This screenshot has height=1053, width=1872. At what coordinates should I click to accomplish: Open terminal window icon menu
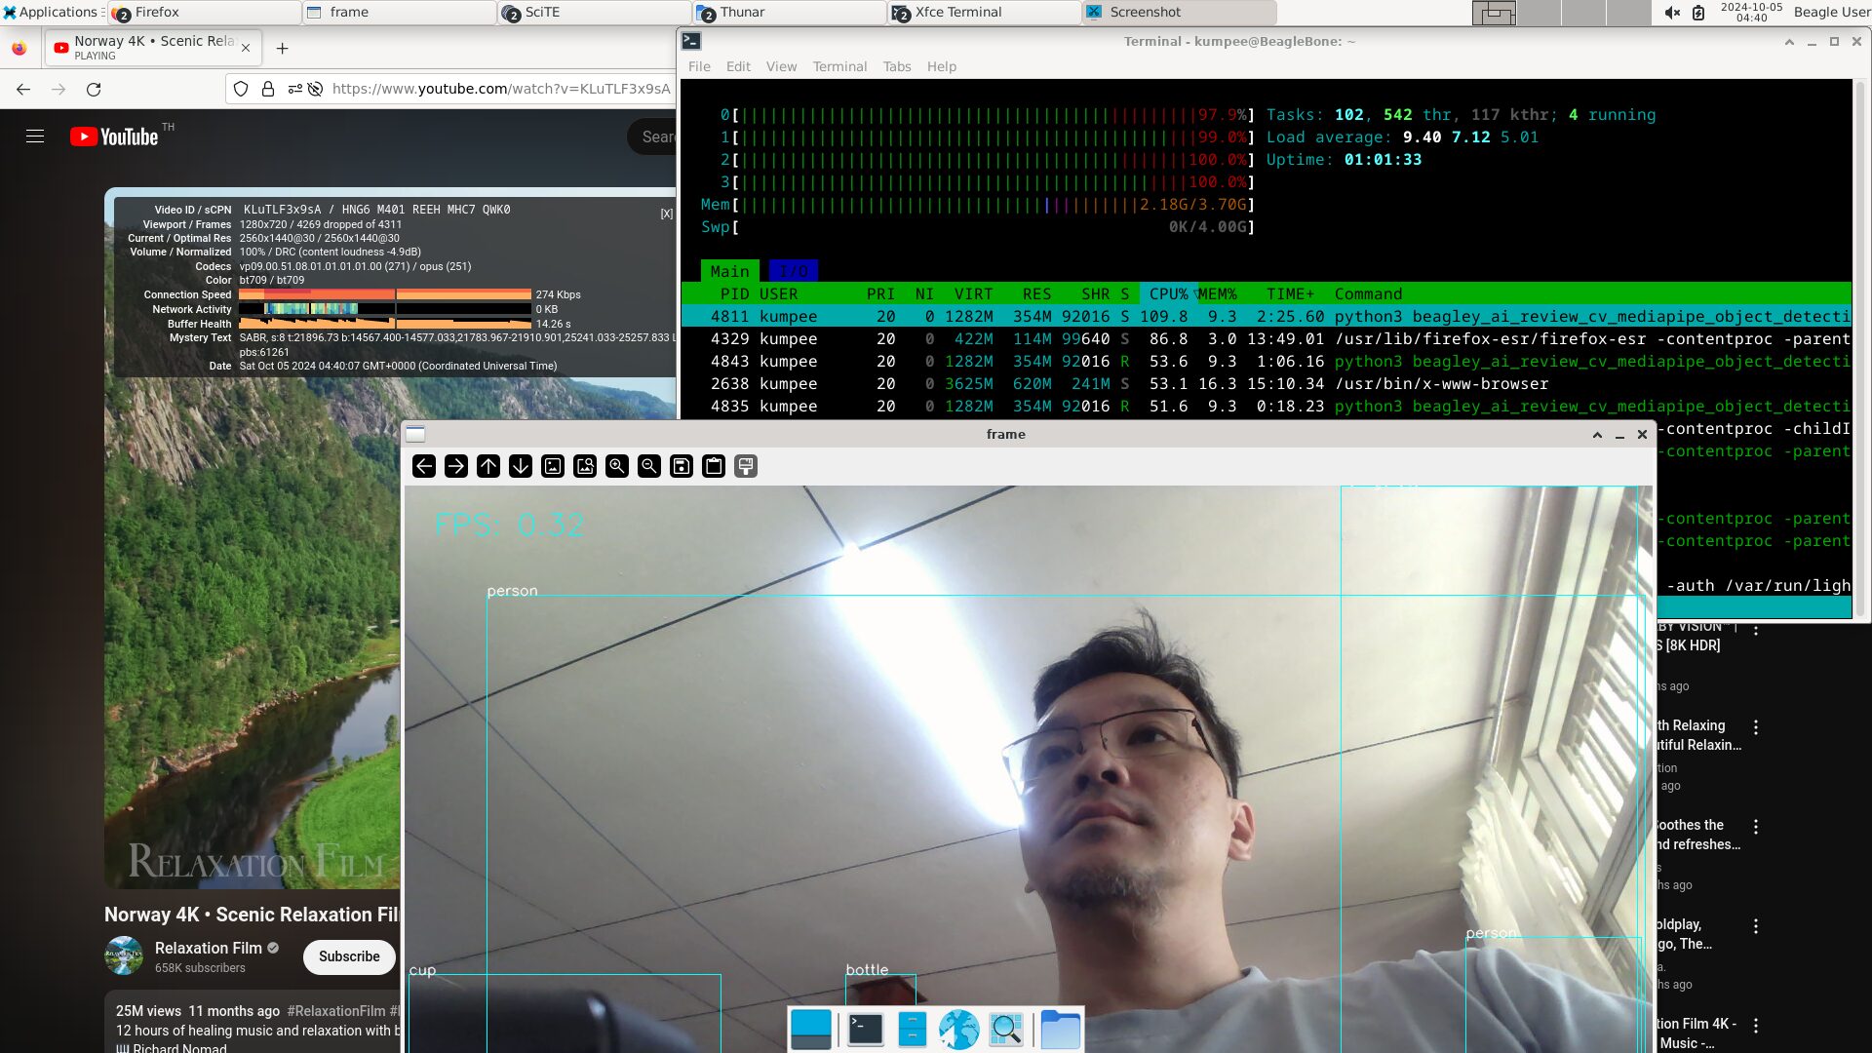click(x=691, y=41)
